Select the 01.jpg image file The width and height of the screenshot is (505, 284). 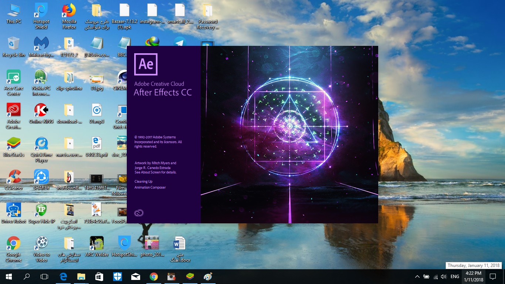96,80
